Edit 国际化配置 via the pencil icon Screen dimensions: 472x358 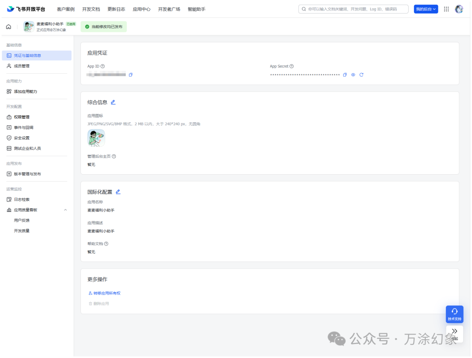[118, 191]
